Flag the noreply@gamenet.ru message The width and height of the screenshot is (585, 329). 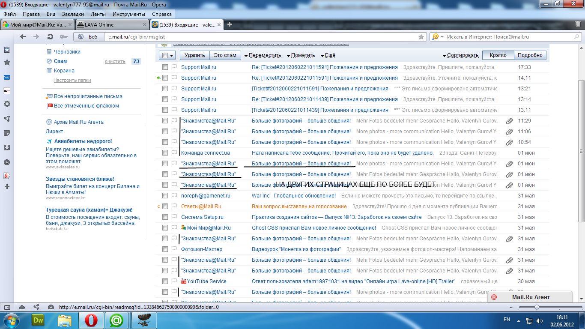coord(174,196)
